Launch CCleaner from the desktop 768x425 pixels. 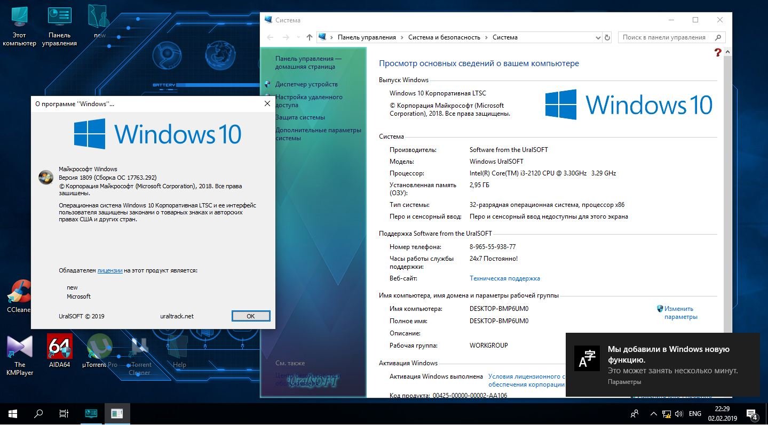click(x=19, y=296)
